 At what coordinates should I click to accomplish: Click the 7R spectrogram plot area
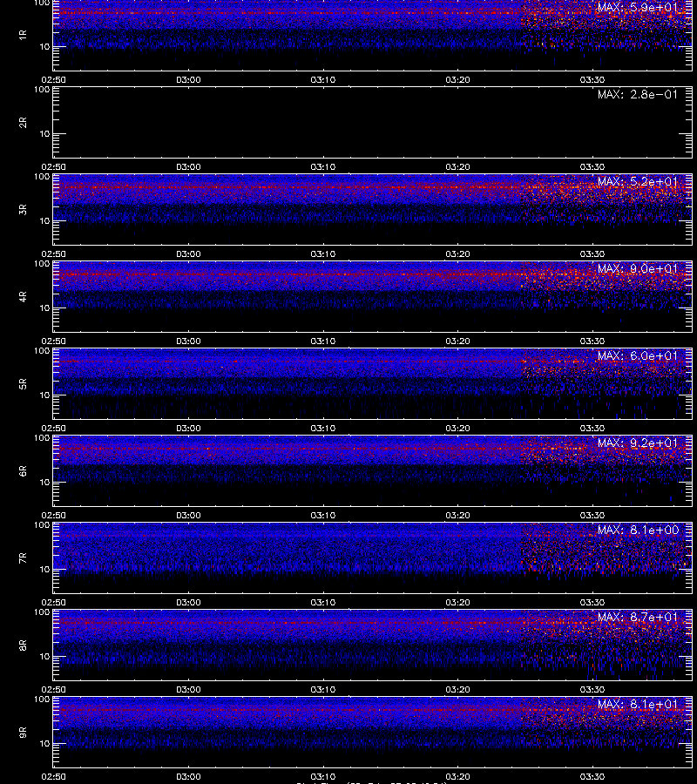373,558
